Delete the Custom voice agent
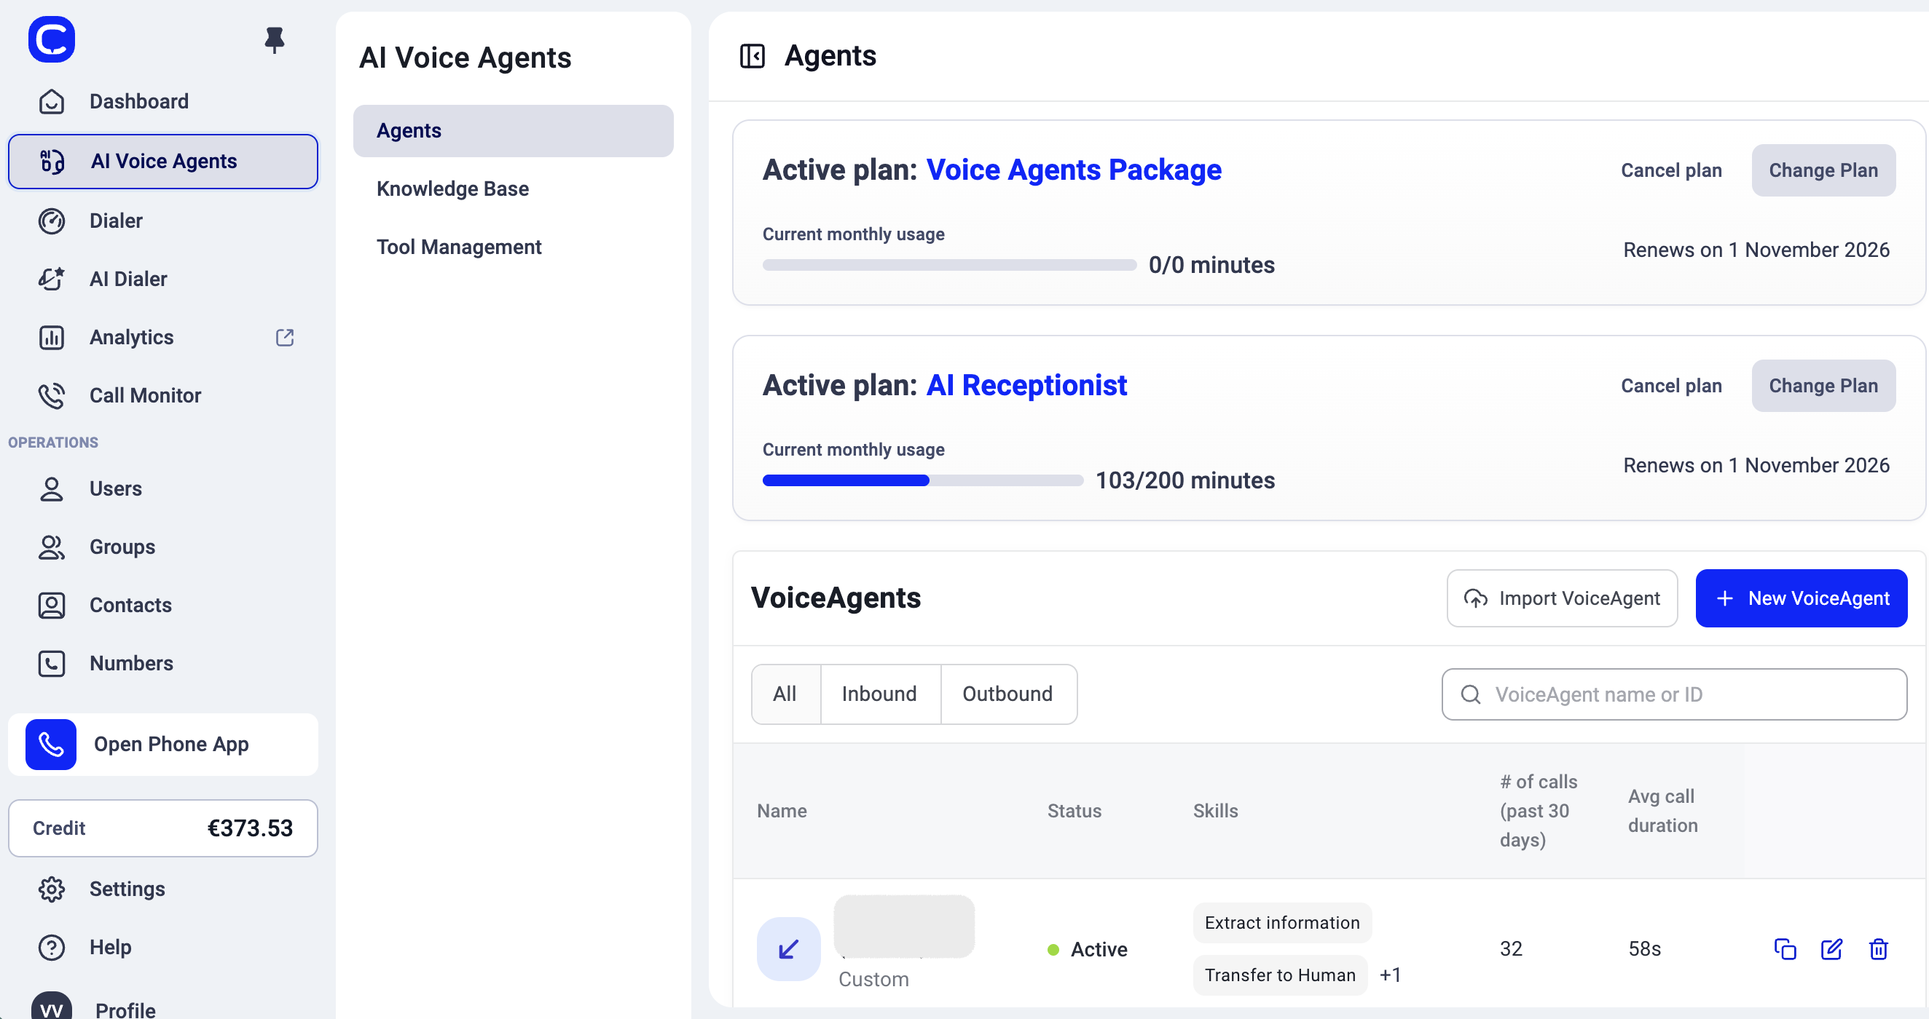The height and width of the screenshot is (1019, 1929). pos(1878,949)
